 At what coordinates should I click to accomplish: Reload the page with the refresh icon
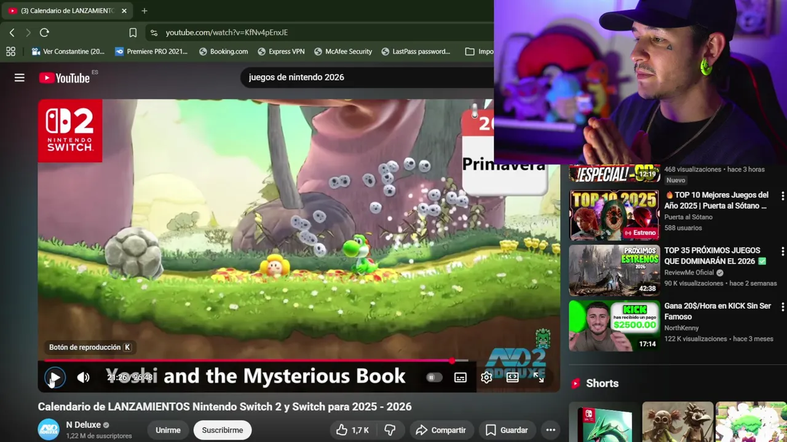point(44,33)
